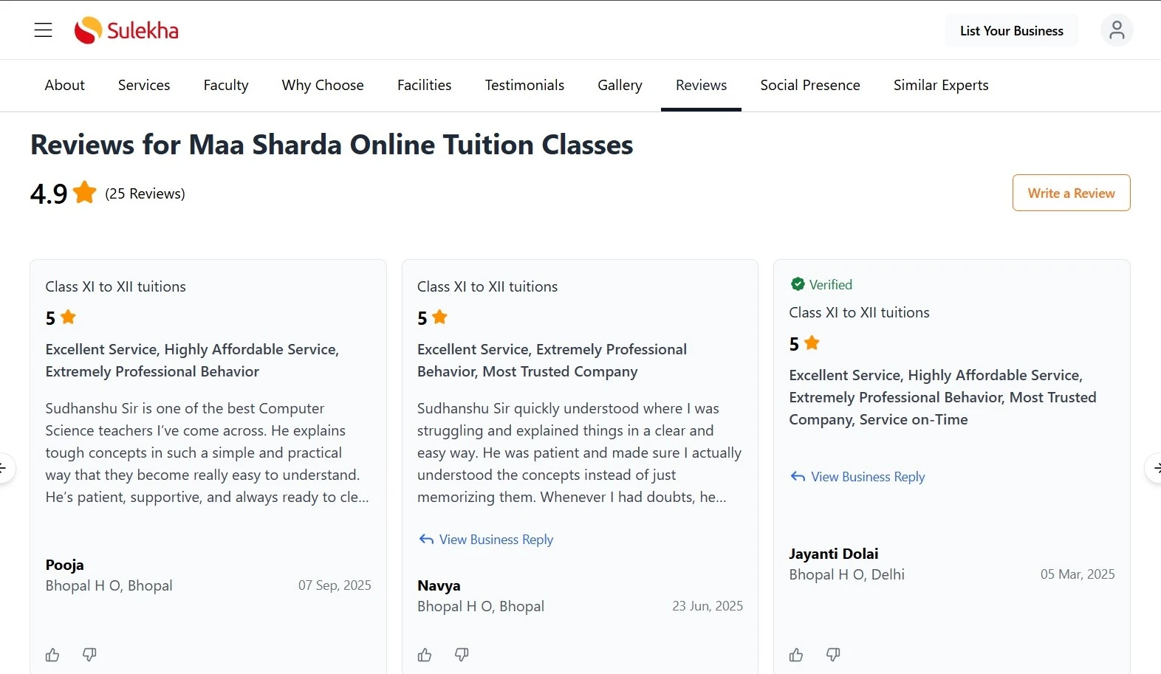Like Pooja's review with thumbs up
This screenshot has width=1161, height=674.
click(52, 655)
